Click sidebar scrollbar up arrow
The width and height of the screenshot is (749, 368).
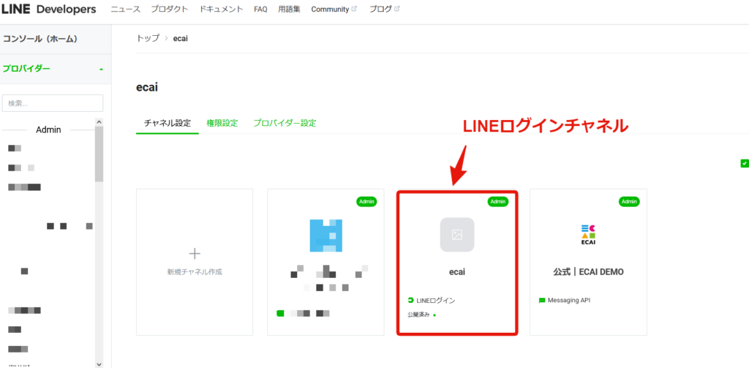pyautogui.click(x=99, y=123)
